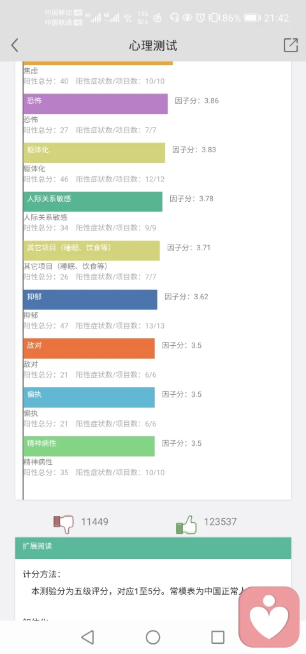Select the blue 抑郁 bar

pos(90,299)
